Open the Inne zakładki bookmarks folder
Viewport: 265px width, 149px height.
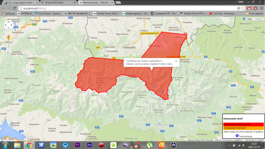[x=254, y=13]
